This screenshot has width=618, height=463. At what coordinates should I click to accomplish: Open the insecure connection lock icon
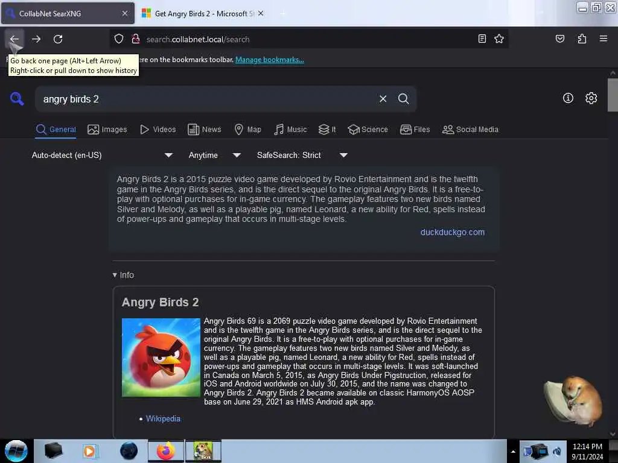136,39
